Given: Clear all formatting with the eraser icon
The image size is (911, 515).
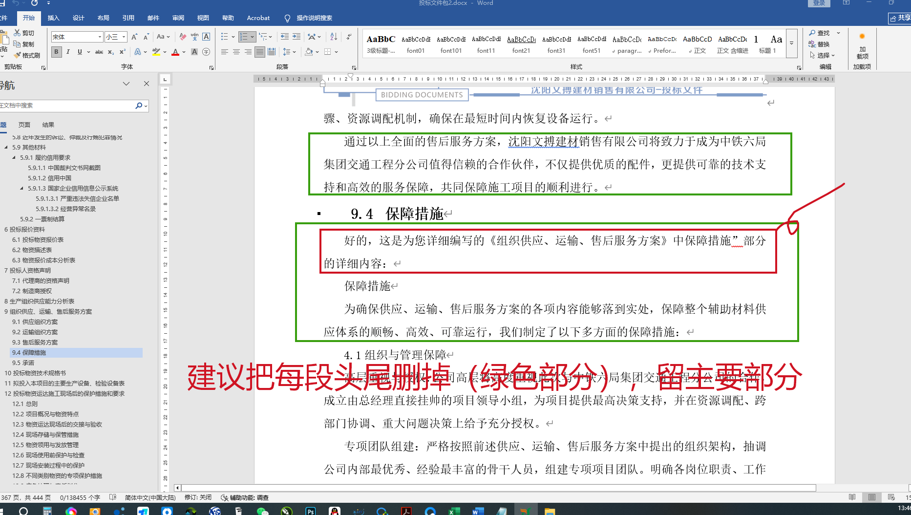Looking at the screenshot, I should 183,37.
